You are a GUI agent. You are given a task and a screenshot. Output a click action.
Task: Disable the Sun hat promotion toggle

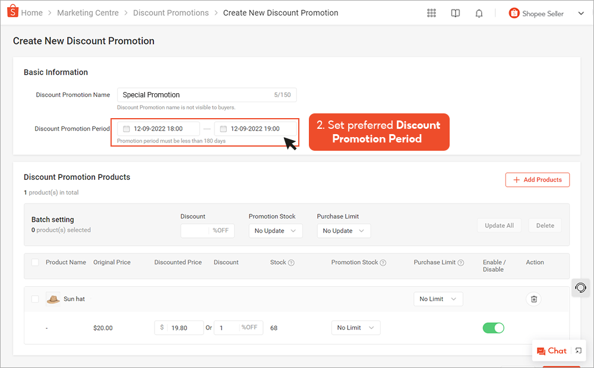494,327
